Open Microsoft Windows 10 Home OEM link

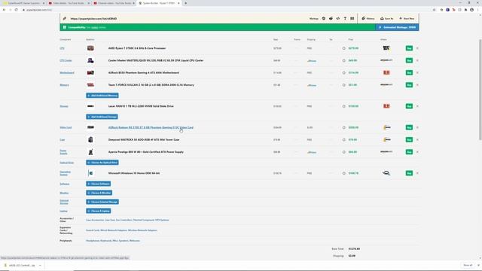134,173
